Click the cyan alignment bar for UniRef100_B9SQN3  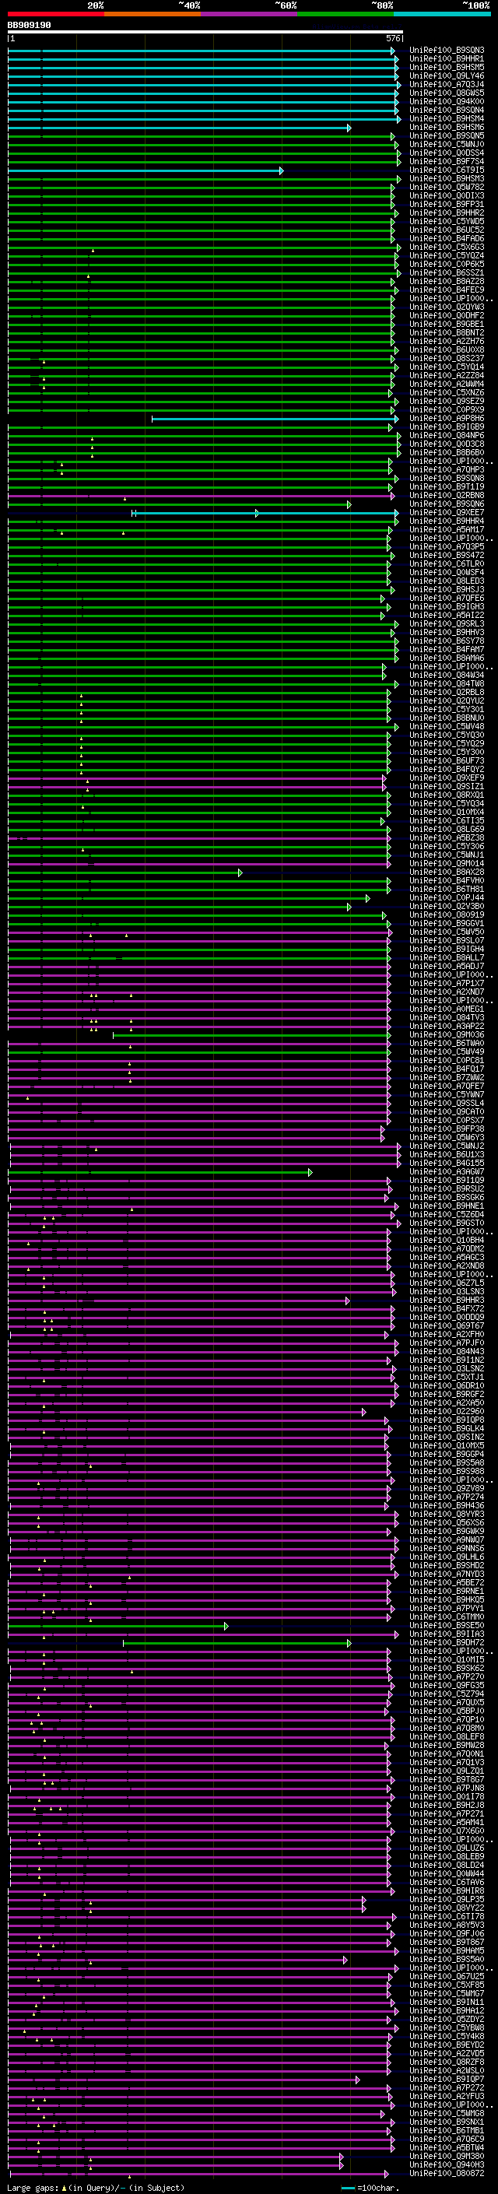tap(201, 51)
